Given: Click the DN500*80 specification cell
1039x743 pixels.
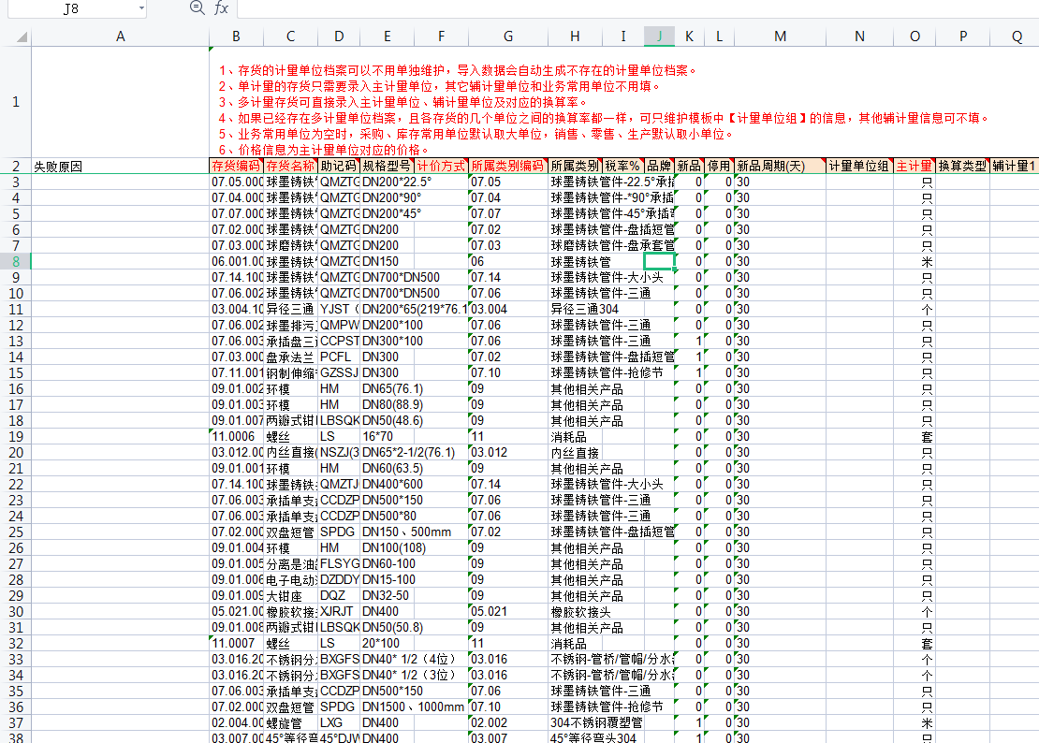Looking at the screenshot, I should pos(387,517).
